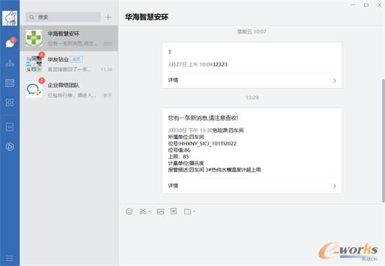Click chevron arrow on the first message card

click(x=335, y=80)
